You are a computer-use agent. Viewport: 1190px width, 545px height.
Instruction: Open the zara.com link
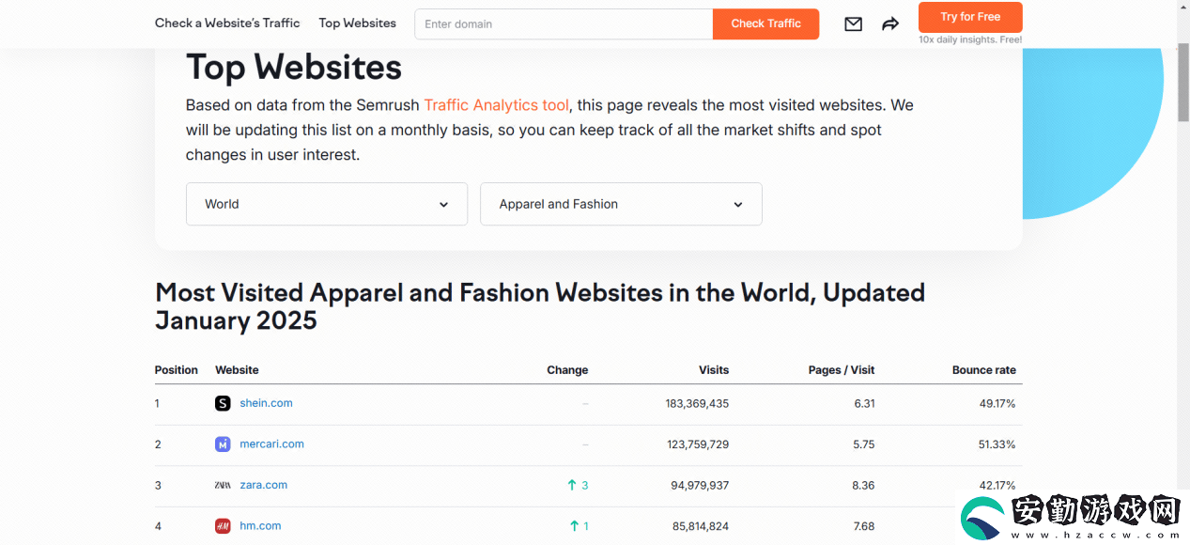point(263,485)
